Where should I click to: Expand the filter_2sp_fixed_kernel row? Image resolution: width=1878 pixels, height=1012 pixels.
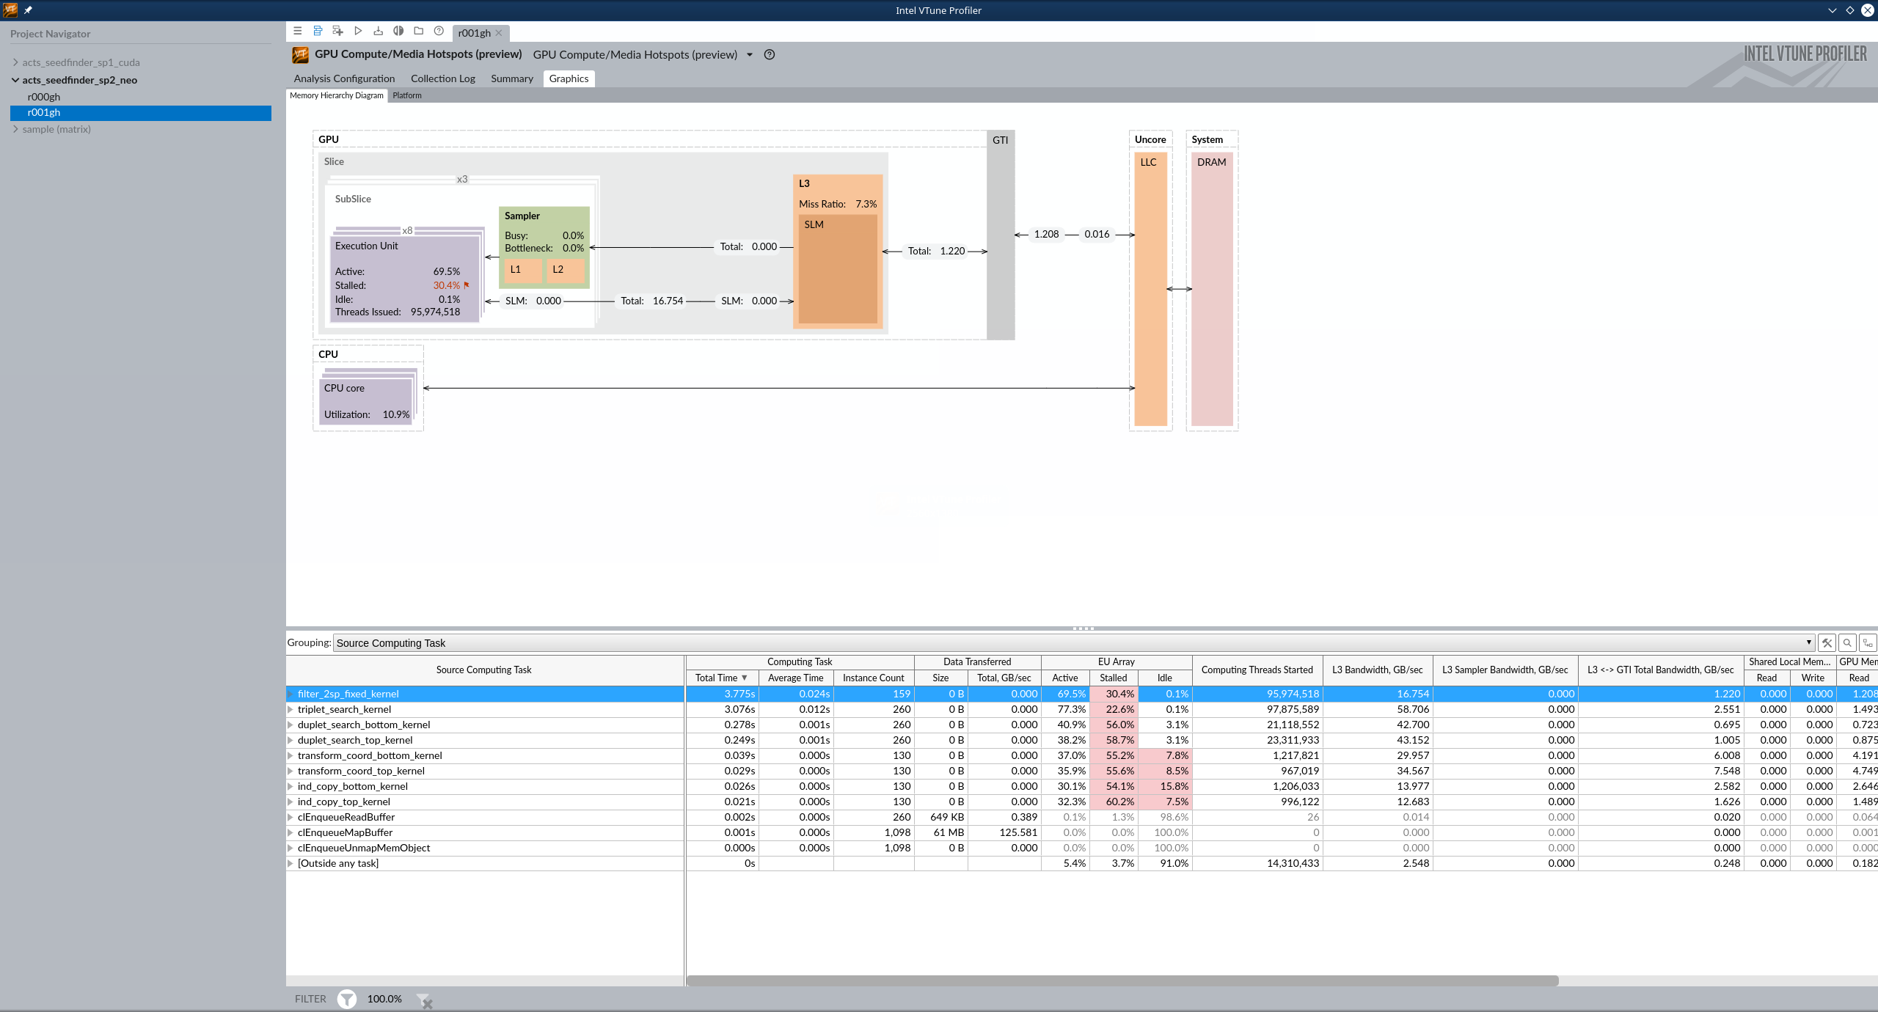tap(291, 694)
